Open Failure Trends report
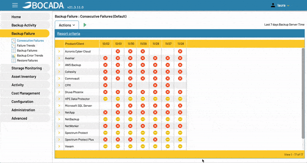This screenshot has width=307, height=163. pos(26,46)
